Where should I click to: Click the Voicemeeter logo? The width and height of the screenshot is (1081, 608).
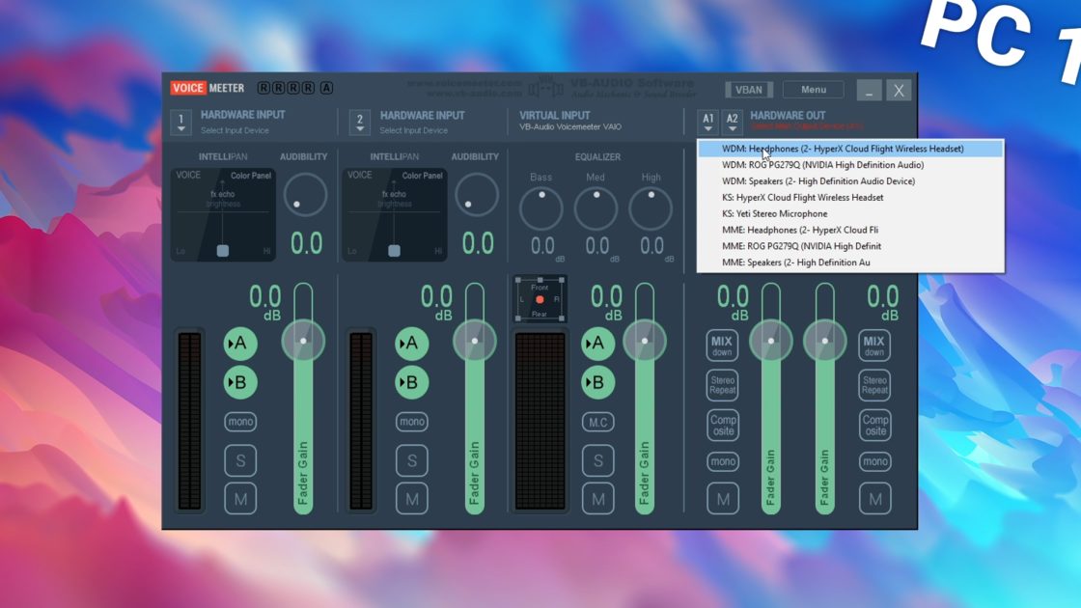point(208,88)
